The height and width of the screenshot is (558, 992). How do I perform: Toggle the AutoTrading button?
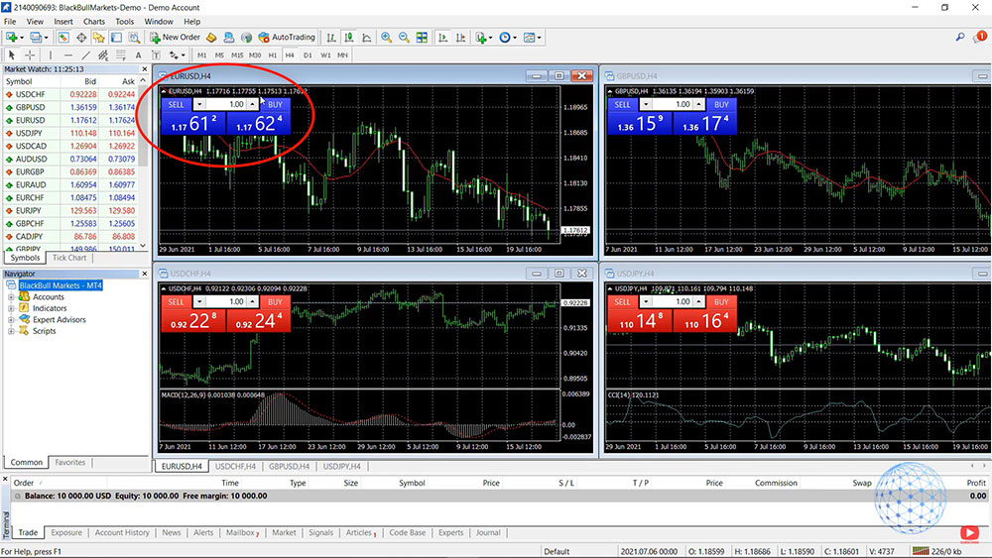click(x=287, y=38)
